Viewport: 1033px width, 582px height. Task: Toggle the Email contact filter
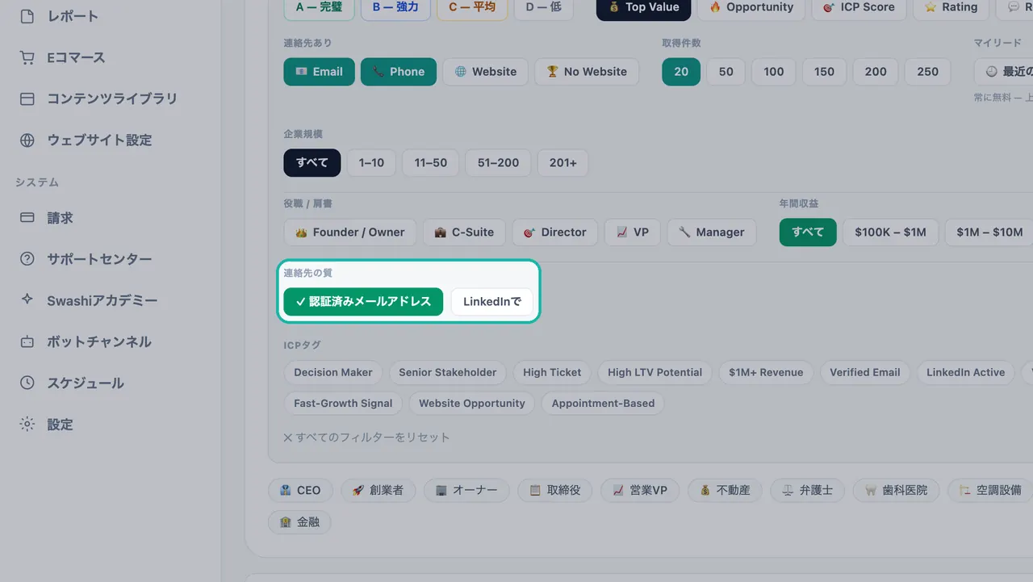click(x=319, y=72)
